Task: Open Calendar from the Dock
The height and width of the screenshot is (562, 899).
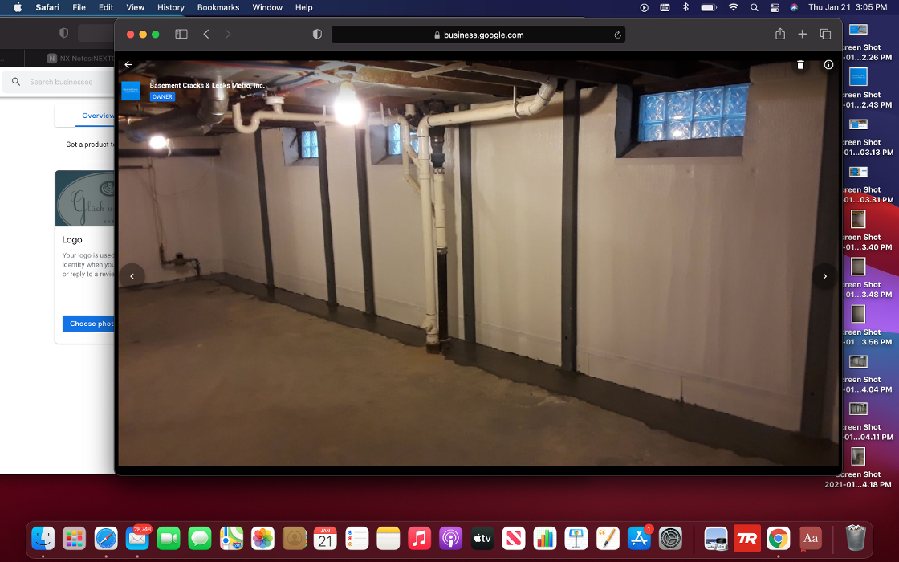Action: click(x=325, y=539)
